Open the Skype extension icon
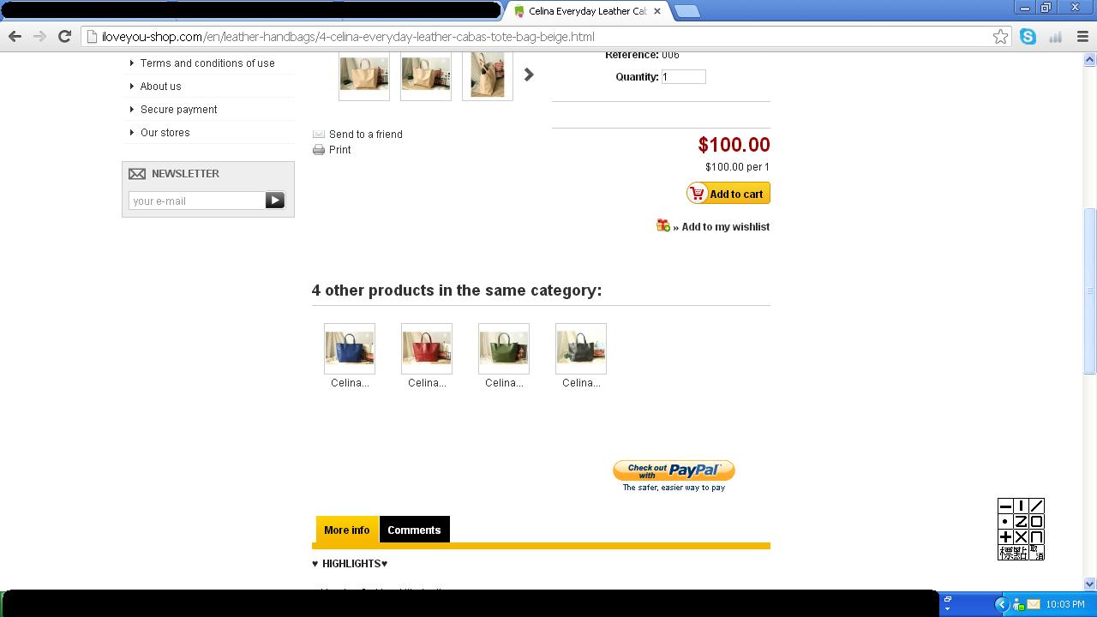The image size is (1097, 617). point(1028,37)
